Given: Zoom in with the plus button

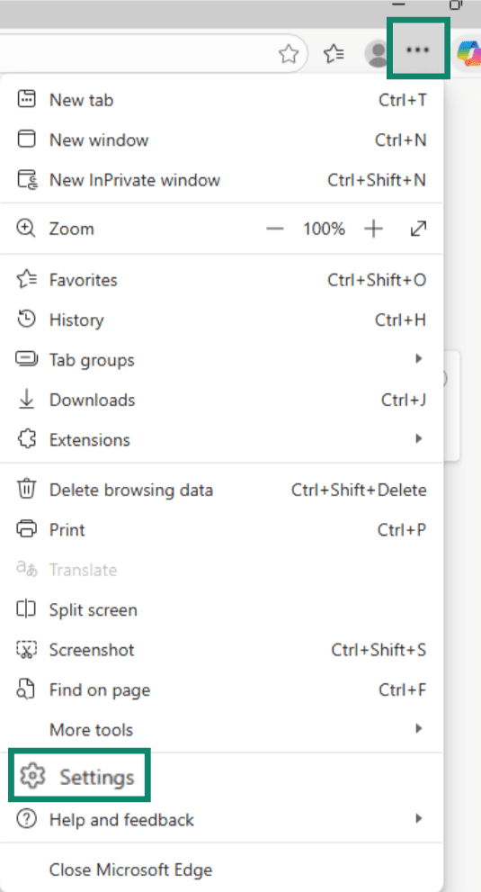Looking at the screenshot, I should point(373,229).
